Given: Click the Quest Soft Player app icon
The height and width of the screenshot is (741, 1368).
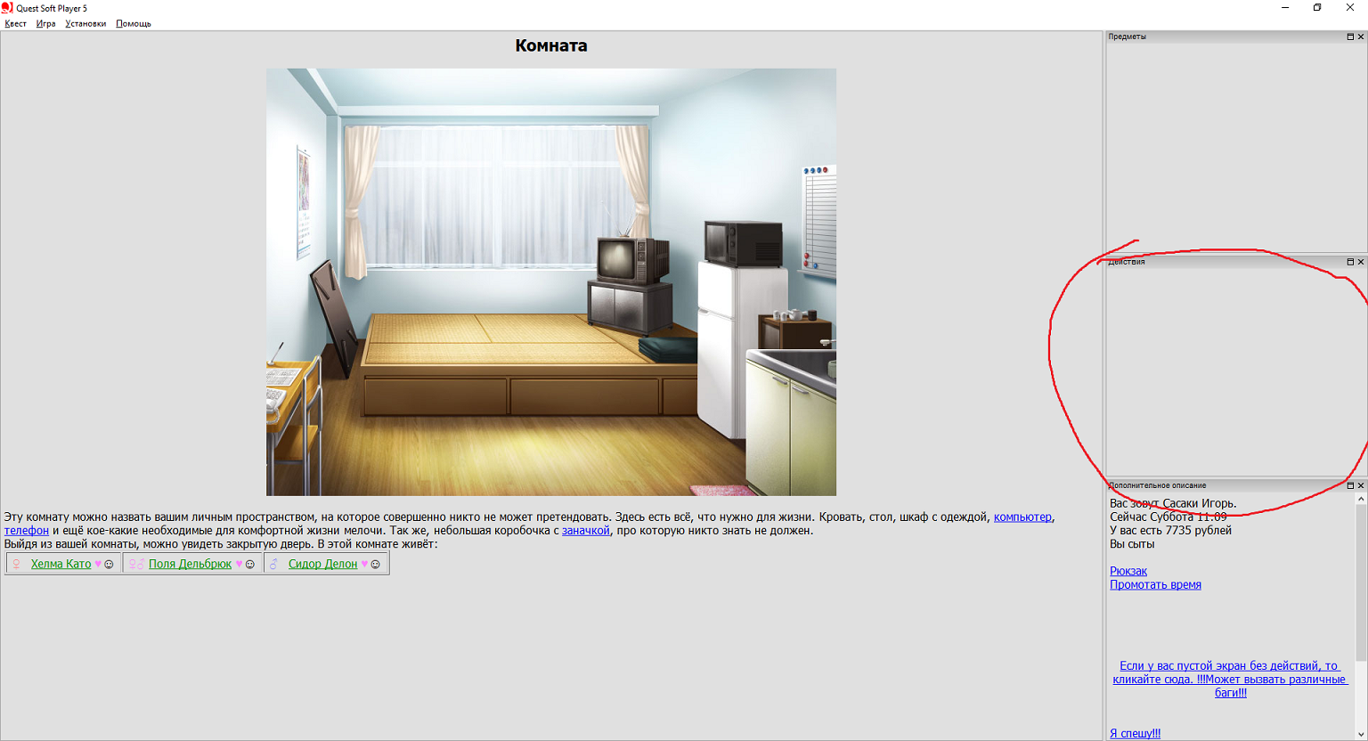Looking at the screenshot, I should point(7,8).
